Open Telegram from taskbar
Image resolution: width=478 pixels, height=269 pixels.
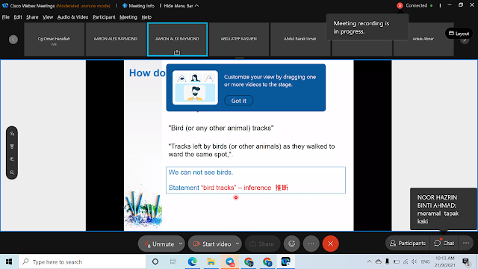[230, 262]
